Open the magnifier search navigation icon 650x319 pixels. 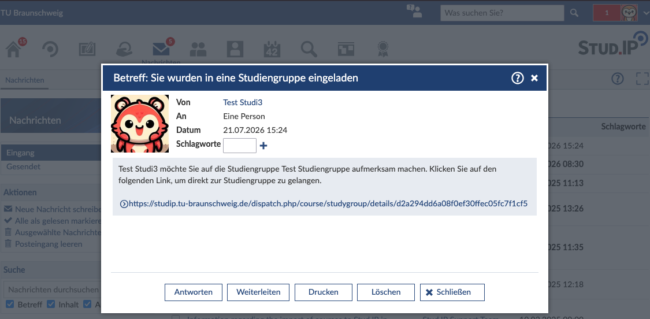309,50
